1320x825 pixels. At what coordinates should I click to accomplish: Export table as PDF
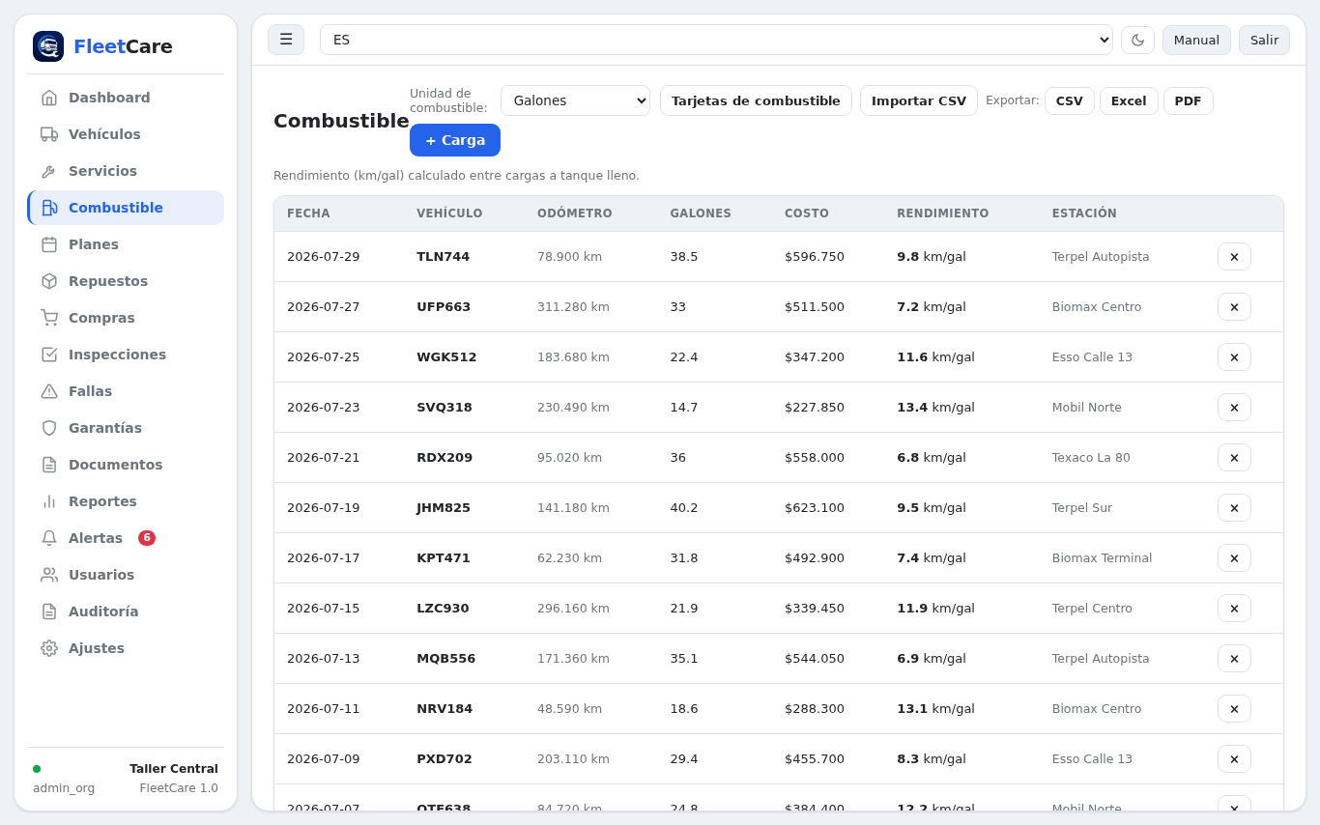click(1189, 100)
